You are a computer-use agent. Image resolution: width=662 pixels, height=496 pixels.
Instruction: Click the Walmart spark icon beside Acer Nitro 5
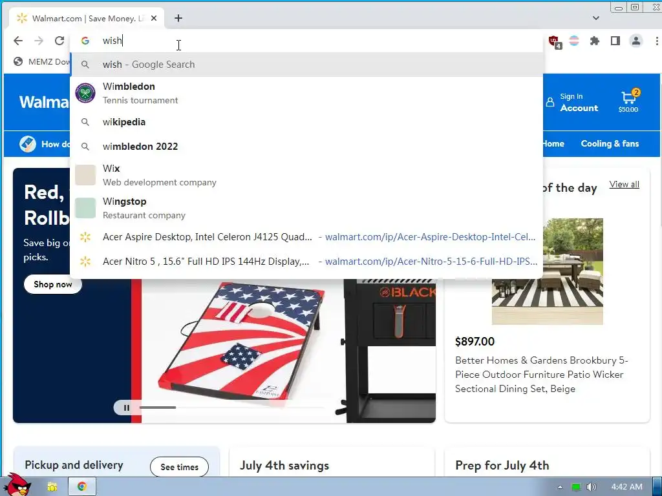85,261
